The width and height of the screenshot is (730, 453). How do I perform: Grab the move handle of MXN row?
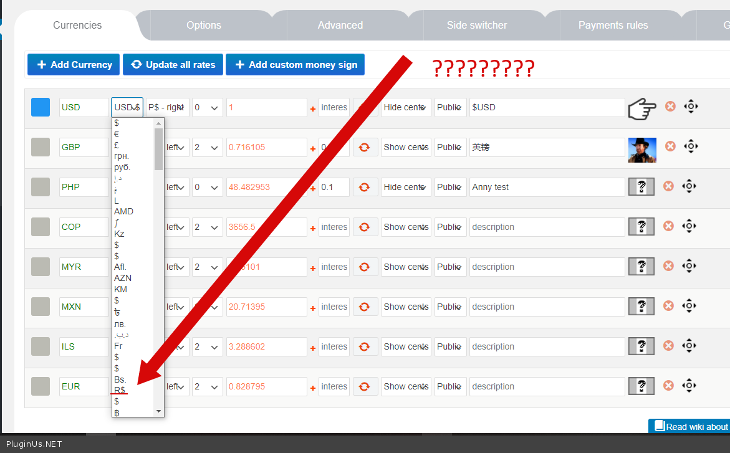(689, 306)
